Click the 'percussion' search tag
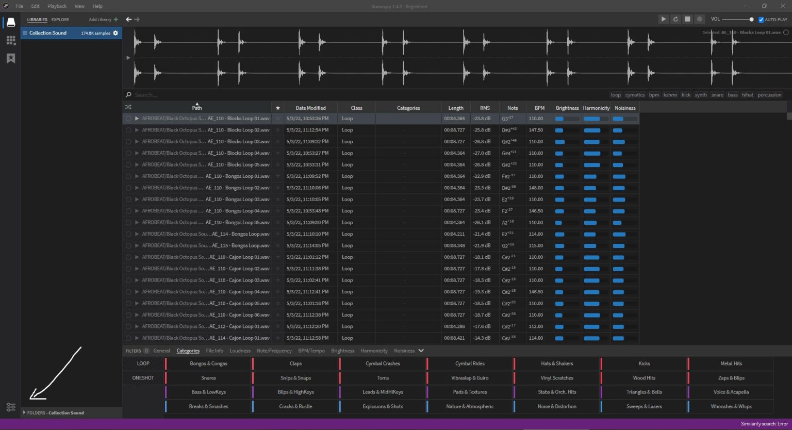 769,95
